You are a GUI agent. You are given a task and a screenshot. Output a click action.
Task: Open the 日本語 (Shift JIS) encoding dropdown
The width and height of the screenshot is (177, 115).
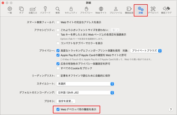[x=85, y=93]
